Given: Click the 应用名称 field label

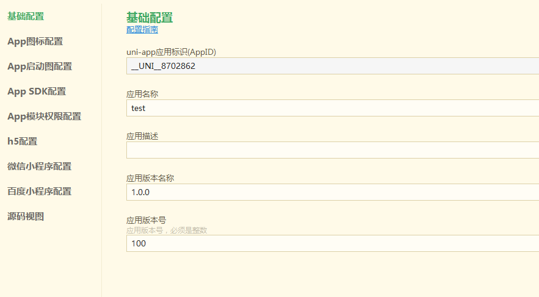Looking at the screenshot, I should point(142,94).
